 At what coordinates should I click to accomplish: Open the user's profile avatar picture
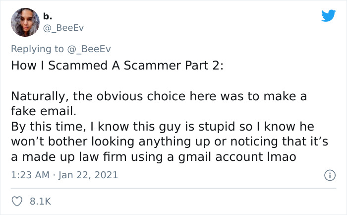pos(25,22)
